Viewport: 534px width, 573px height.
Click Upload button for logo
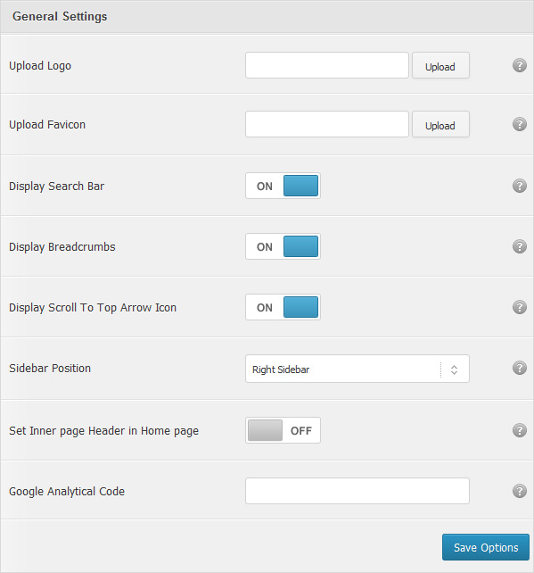(440, 65)
